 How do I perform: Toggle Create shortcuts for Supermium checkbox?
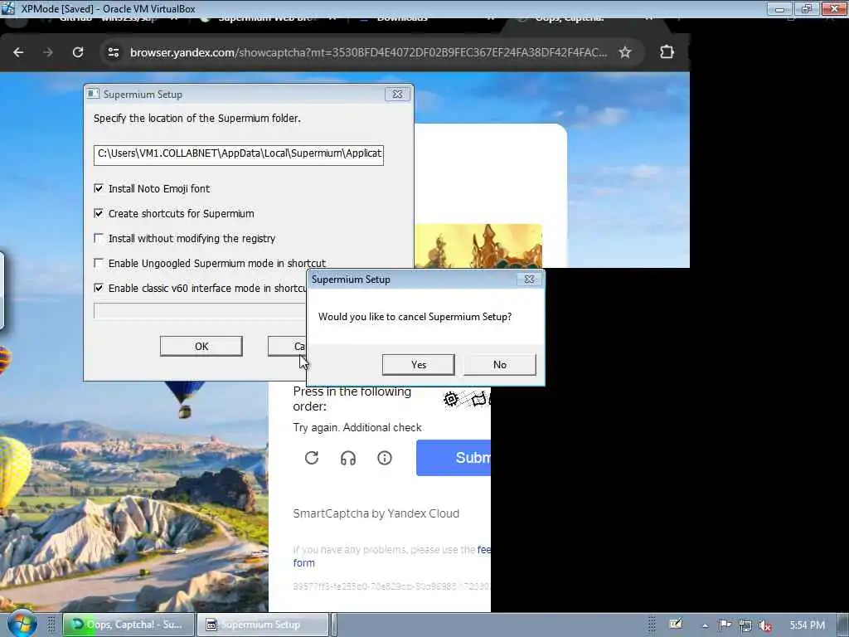(99, 213)
